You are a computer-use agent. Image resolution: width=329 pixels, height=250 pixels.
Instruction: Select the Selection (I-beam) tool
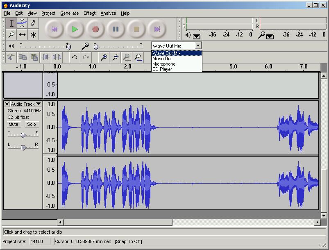(x=11, y=23)
